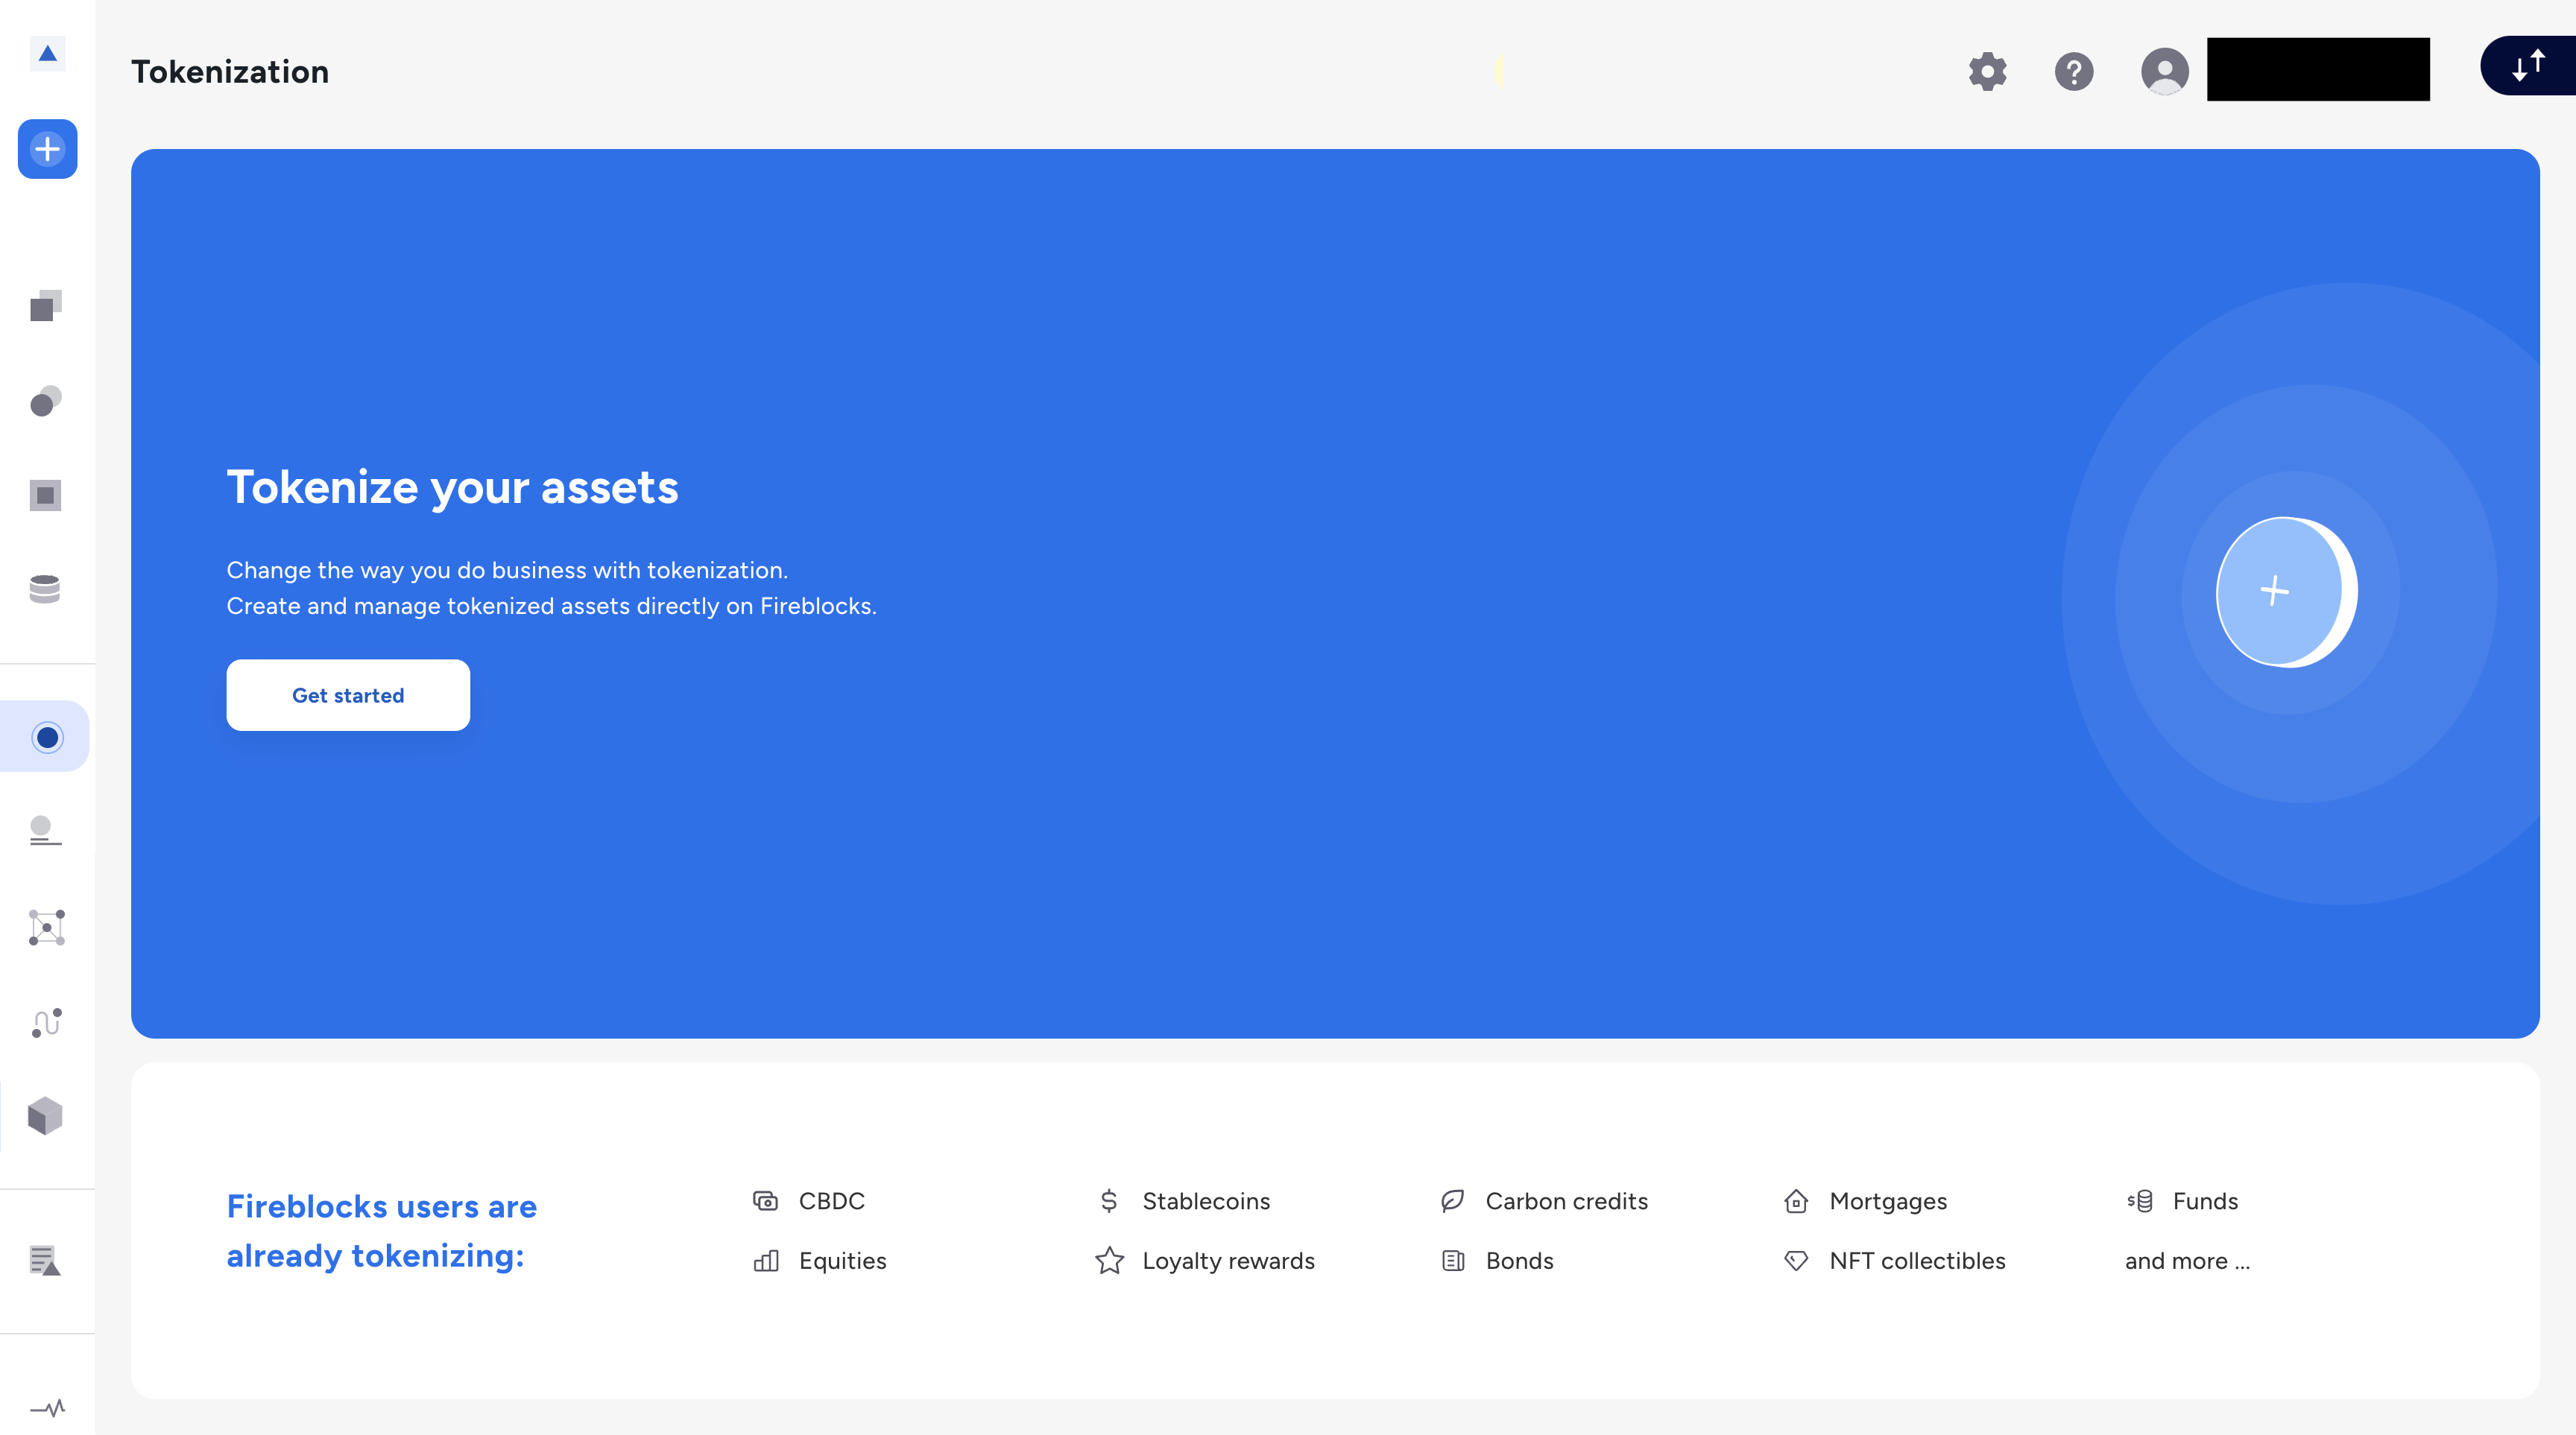The image size is (2576, 1435).
Task: Click the Funds label
Action: [2205, 1201]
